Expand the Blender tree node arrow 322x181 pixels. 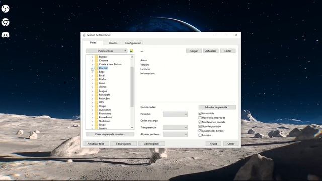click(92, 57)
